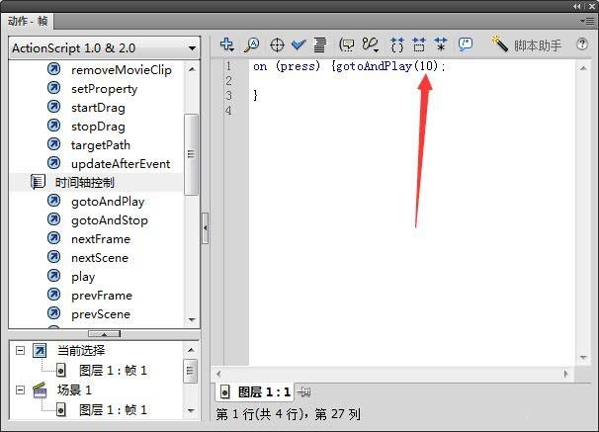The image size is (599, 432).
Task: Click the insert target path crosshair icon
Action: click(x=277, y=45)
